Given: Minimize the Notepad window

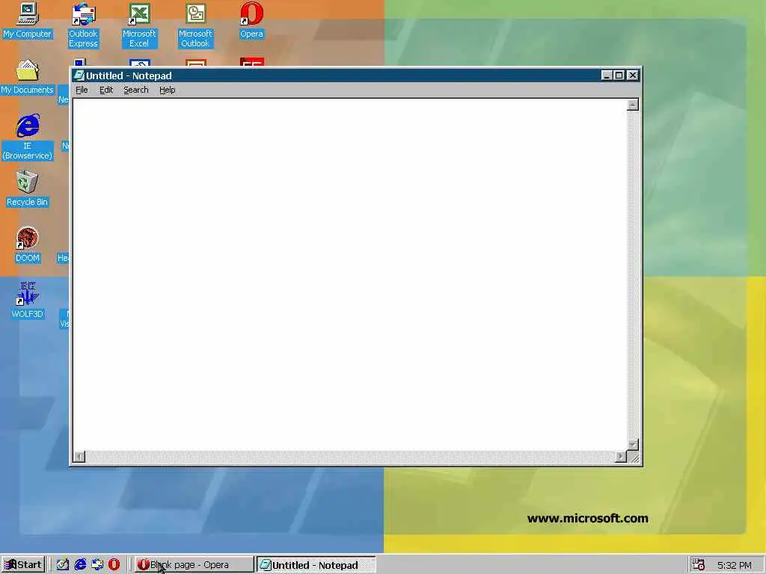Looking at the screenshot, I should [x=607, y=75].
